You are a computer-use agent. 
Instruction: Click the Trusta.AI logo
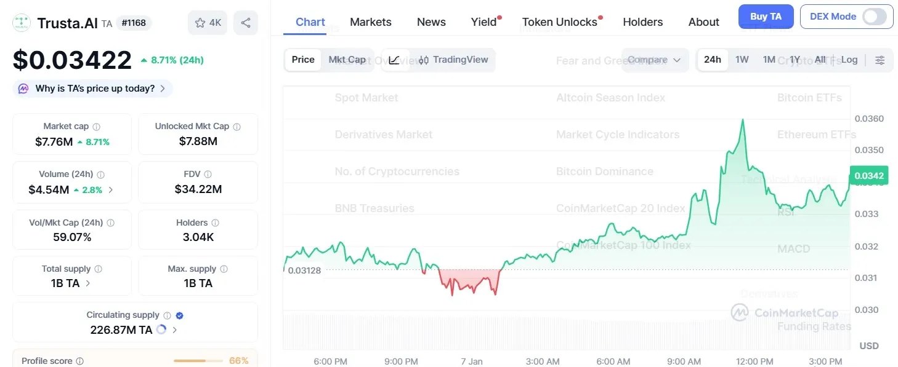[x=20, y=22]
